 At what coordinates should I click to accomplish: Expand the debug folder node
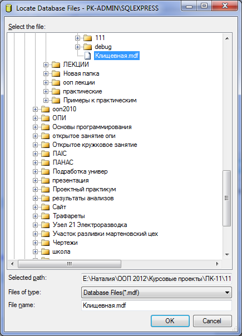77,47
